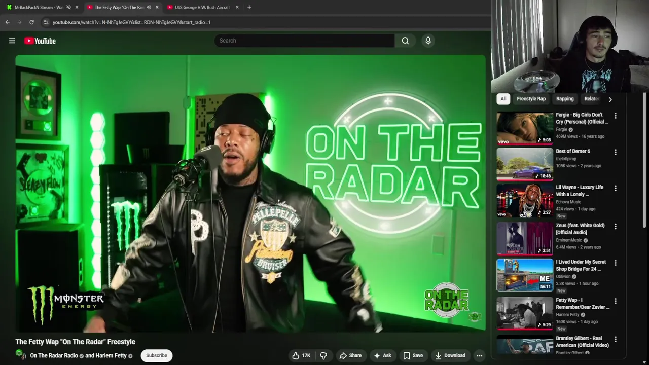Screen dimensions: 649x365
Task: Play Best of Berner 6 thumbnail
Action: click(x=525, y=164)
